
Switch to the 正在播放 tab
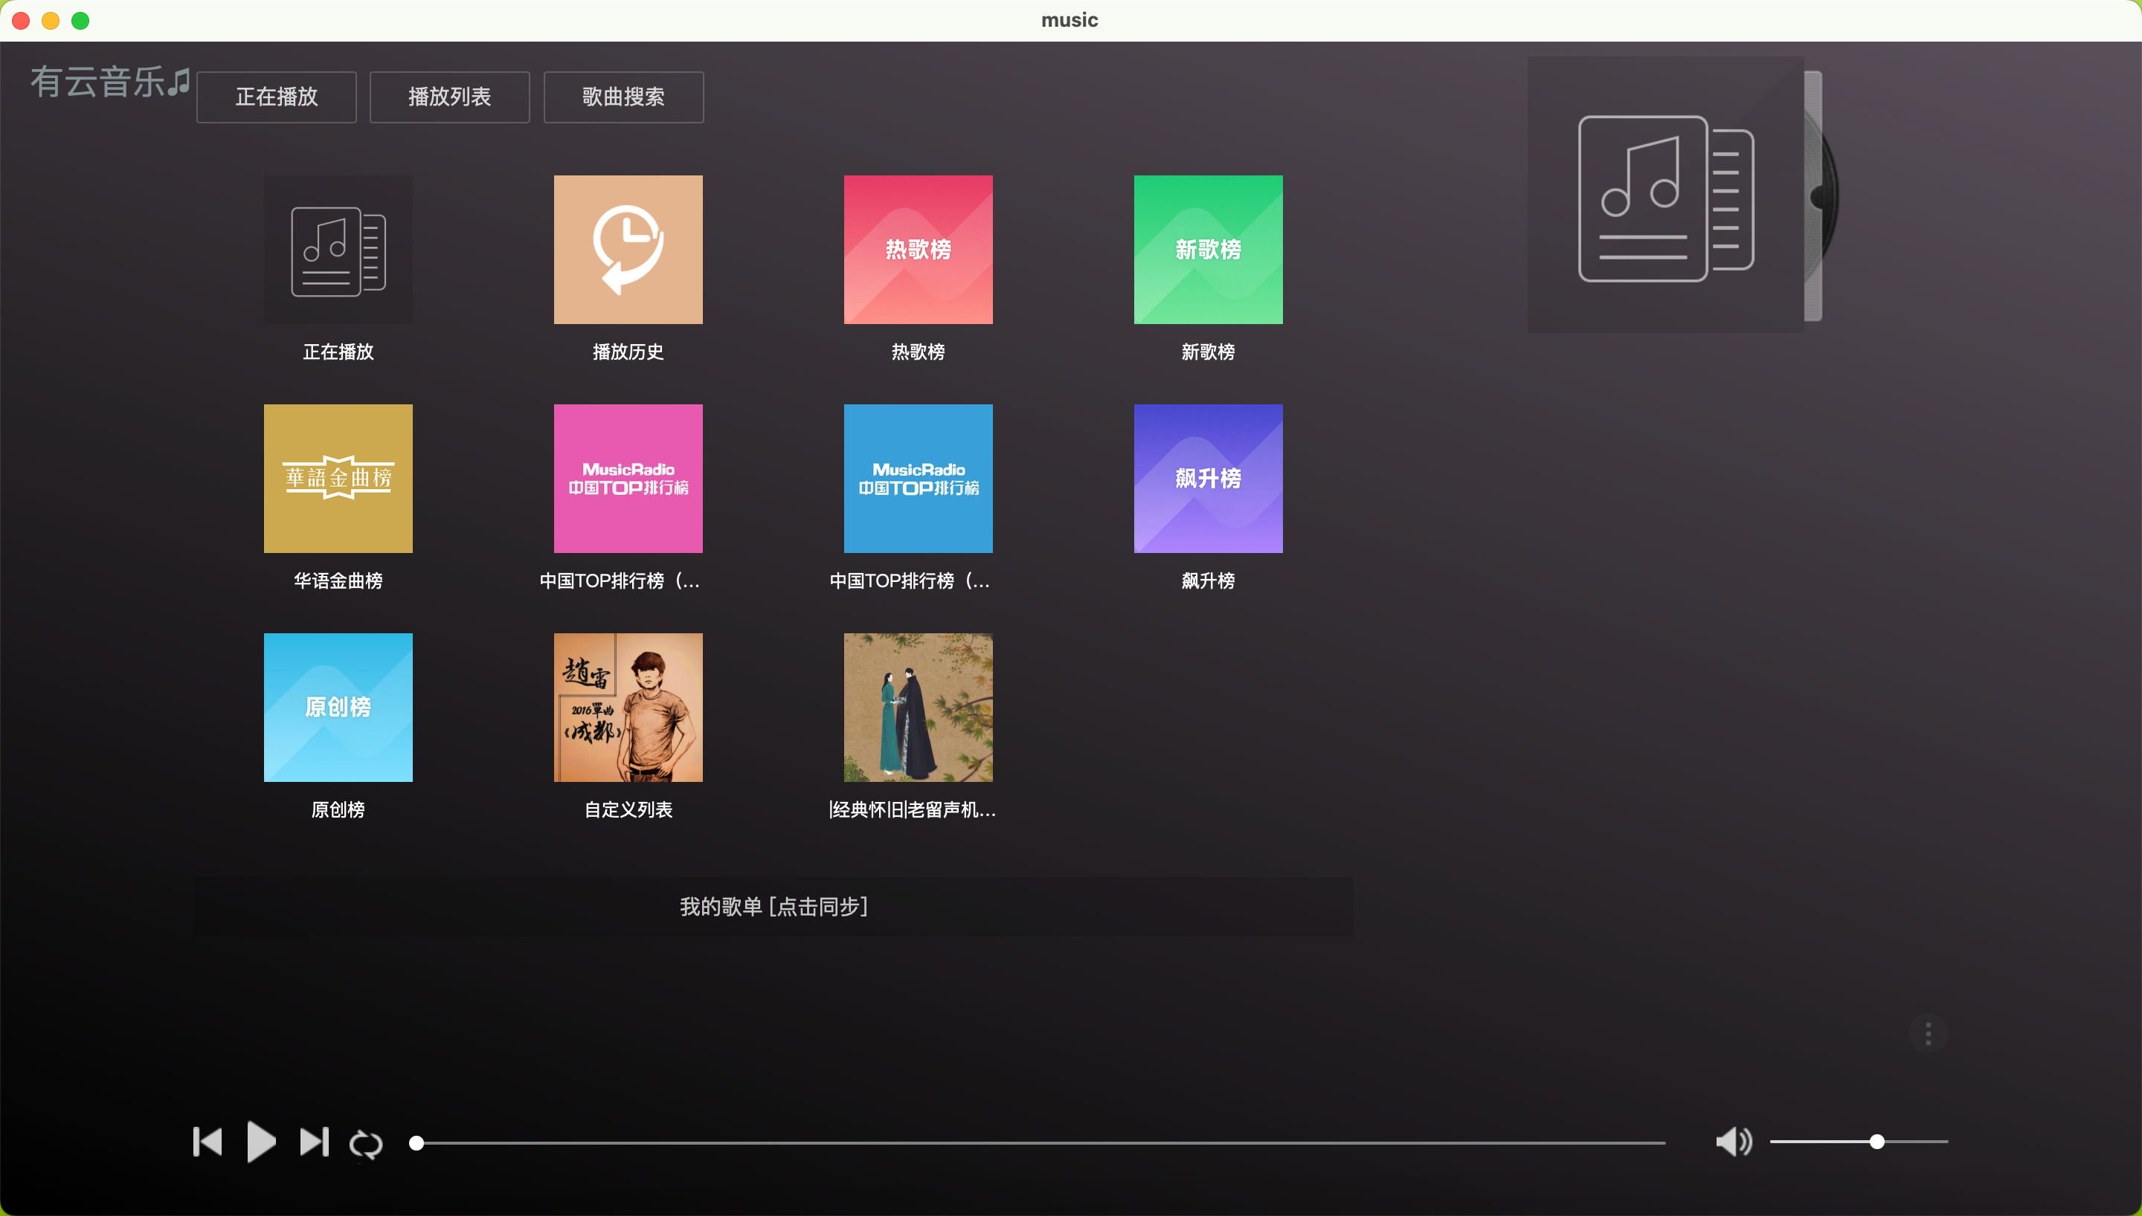pyautogui.click(x=277, y=97)
